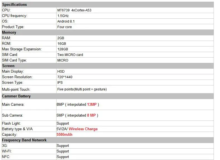Viewport: 220px width, 160px height.
Task: Click the Frequency Band Network header
Action: (x=108, y=140)
